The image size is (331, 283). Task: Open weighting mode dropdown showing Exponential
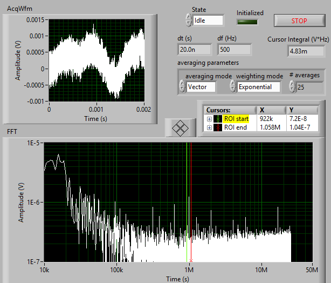point(259,86)
